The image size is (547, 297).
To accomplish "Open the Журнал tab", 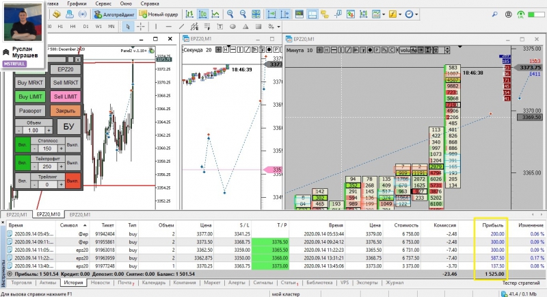I will (395, 283).
